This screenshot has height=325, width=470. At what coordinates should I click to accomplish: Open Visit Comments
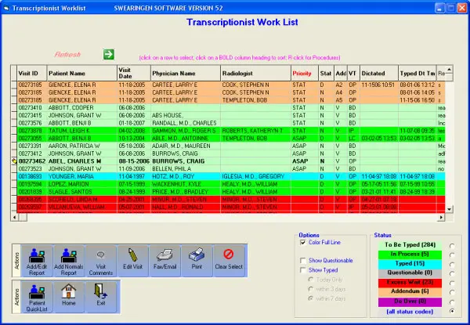(x=101, y=262)
